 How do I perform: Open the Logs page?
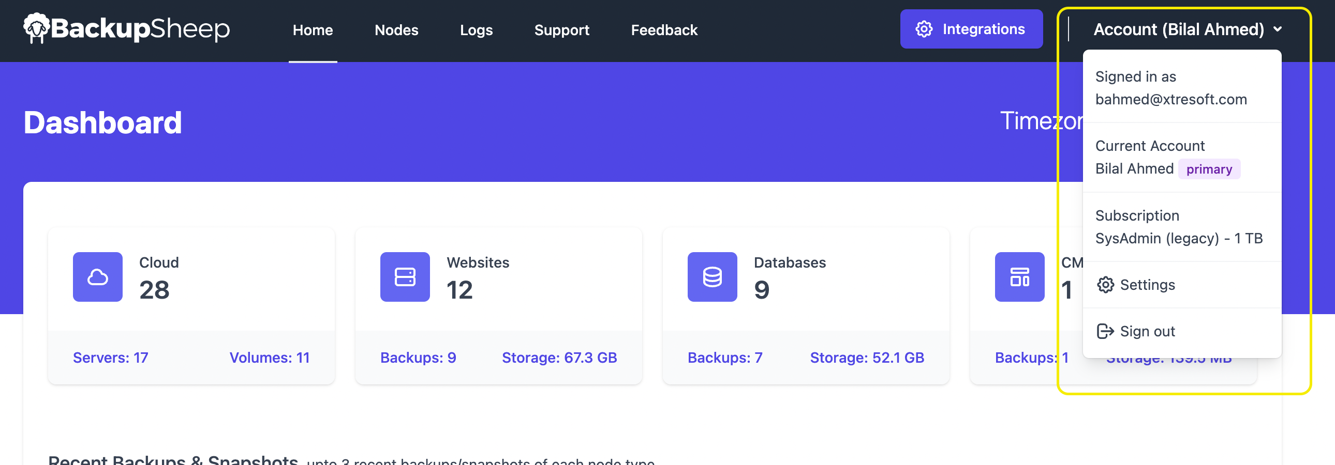(476, 30)
